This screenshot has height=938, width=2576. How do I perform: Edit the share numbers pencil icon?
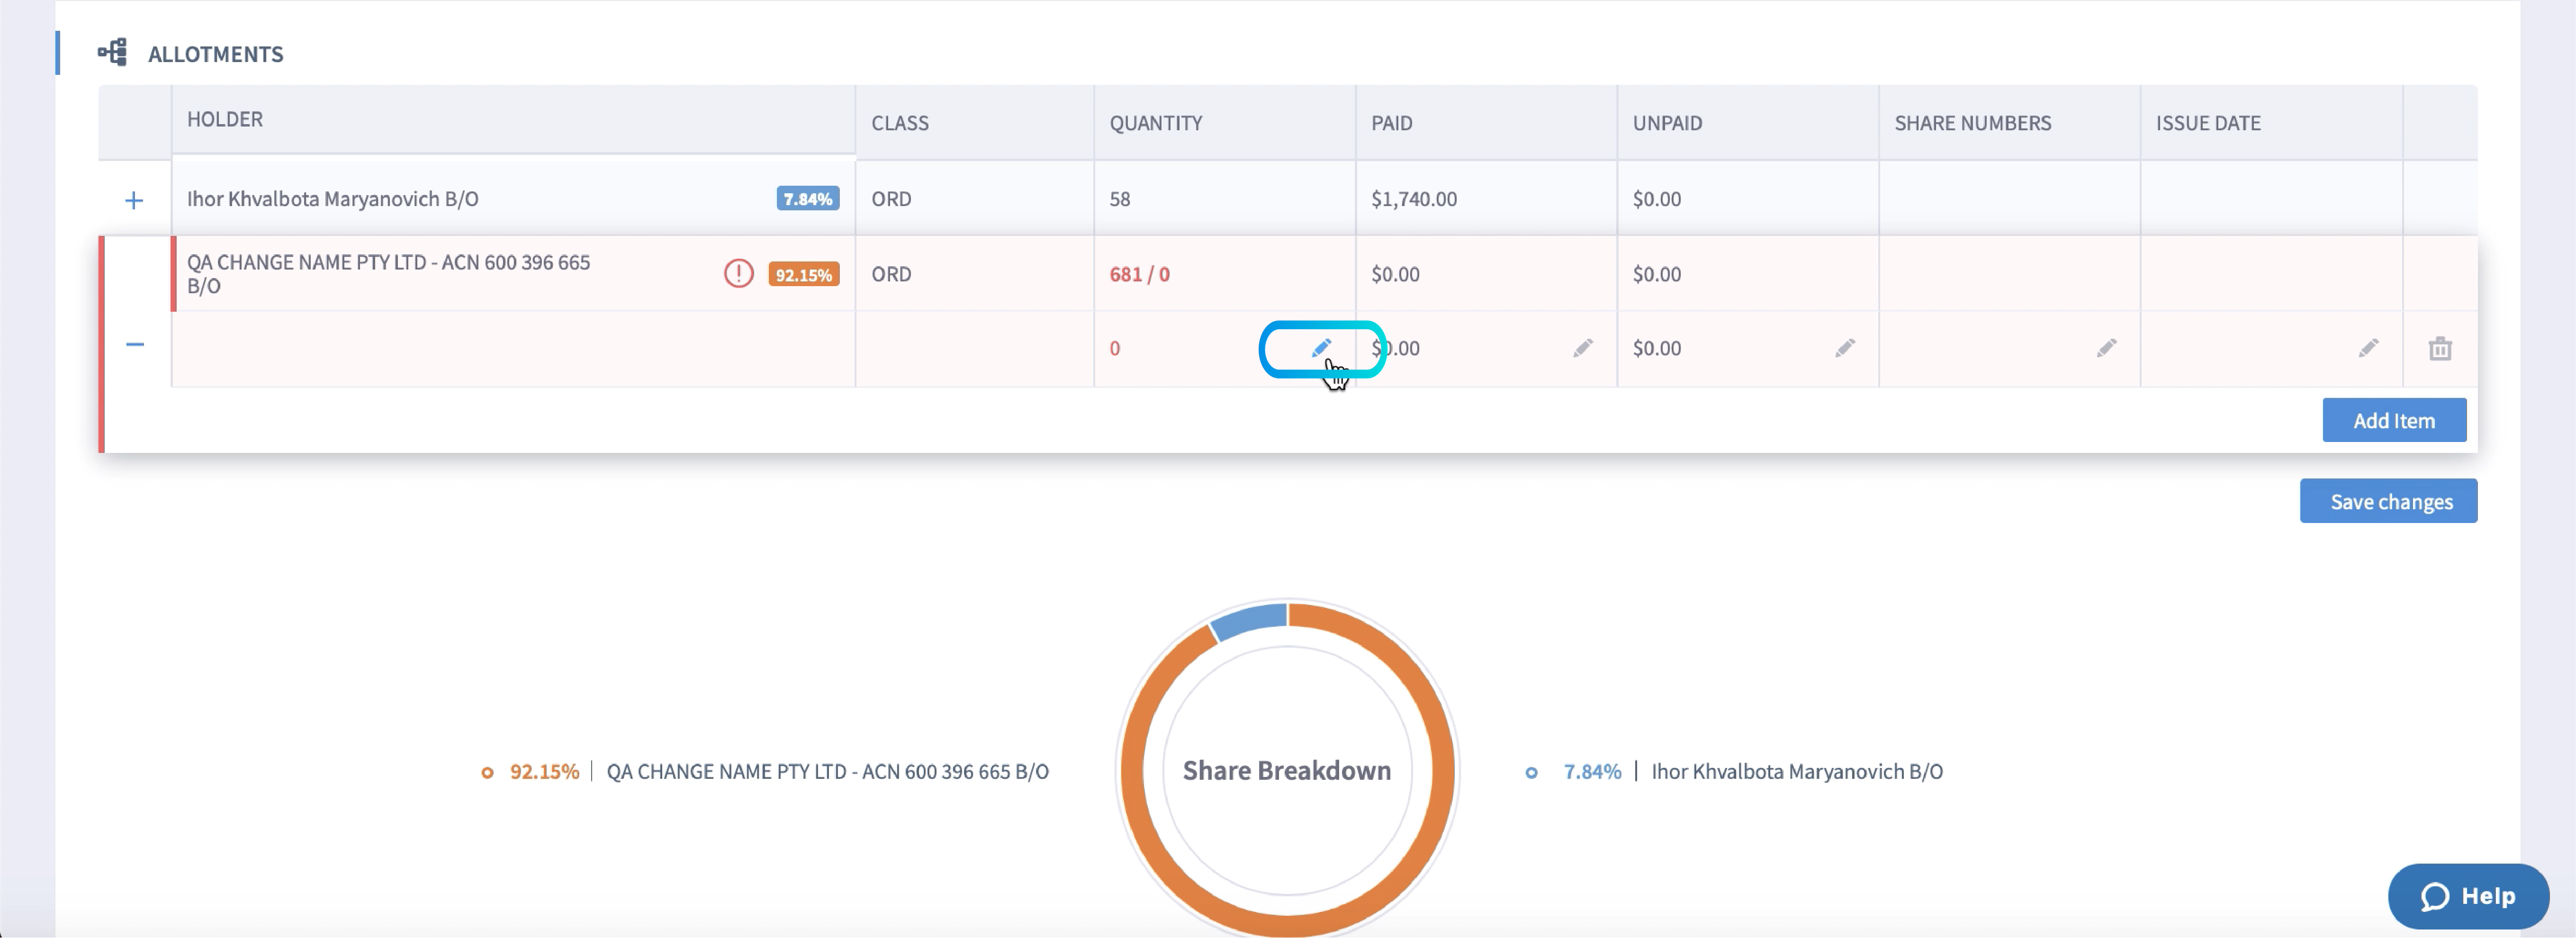2106,348
